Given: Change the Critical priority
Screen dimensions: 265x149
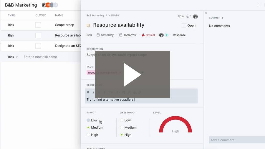Looking at the screenshot, I should point(148,35).
